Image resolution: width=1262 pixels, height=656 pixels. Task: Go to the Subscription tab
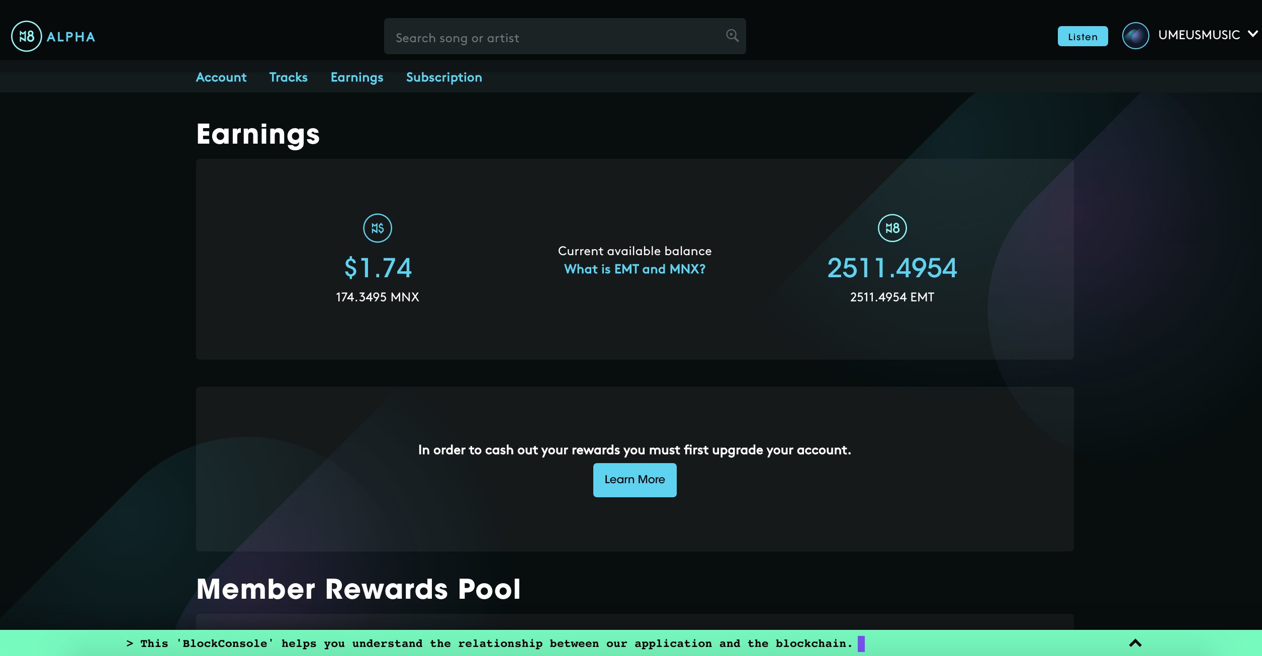[443, 77]
